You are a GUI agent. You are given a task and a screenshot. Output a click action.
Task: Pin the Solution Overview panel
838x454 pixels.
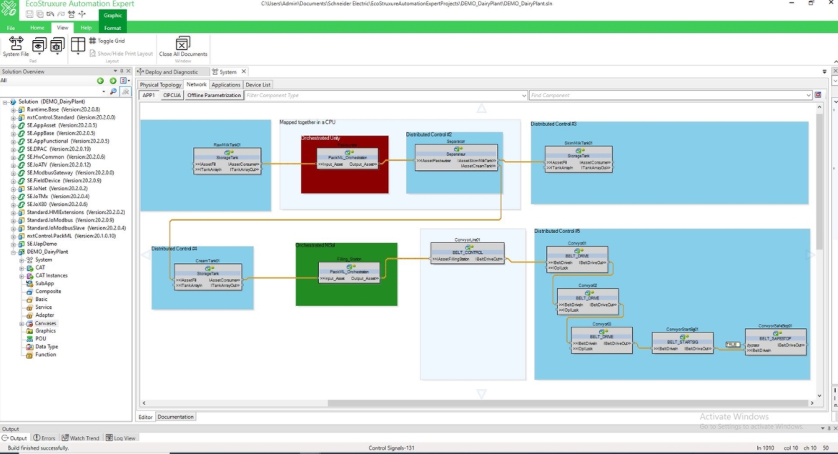tap(122, 71)
